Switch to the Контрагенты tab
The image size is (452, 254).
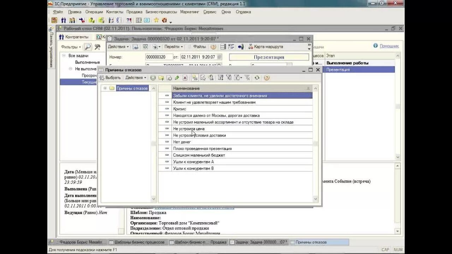tap(74, 37)
